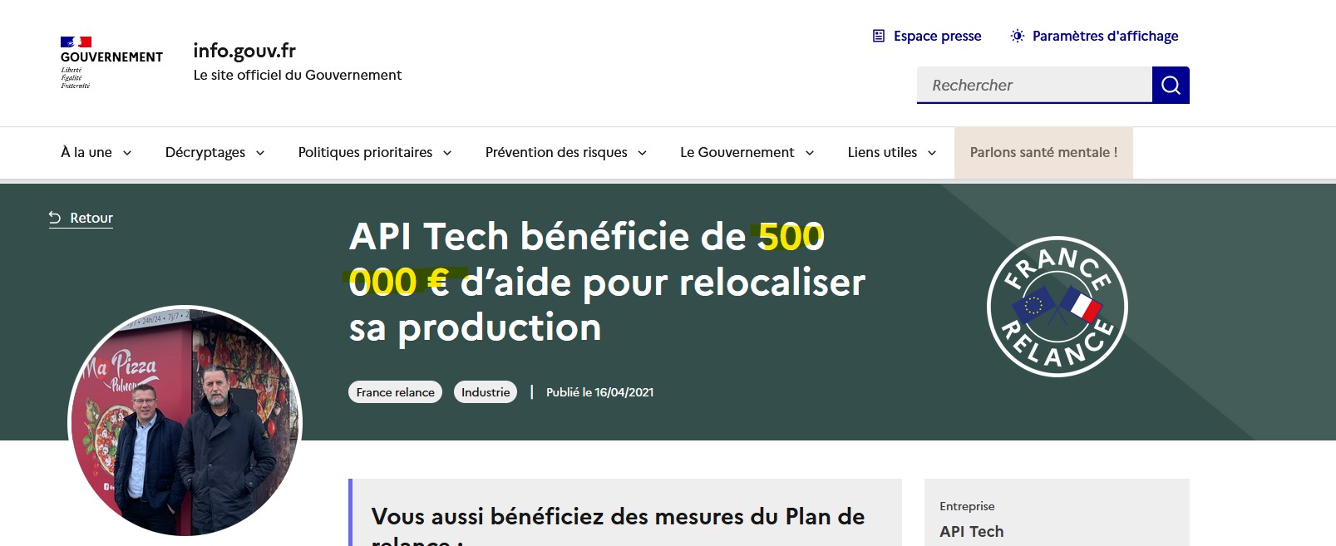
Task: Open the Parlons santé mentale tab
Action: pyautogui.click(x=1043, y=153)
